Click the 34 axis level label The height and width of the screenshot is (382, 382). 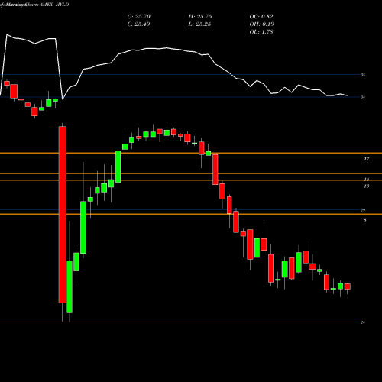[x=363, y=97]
